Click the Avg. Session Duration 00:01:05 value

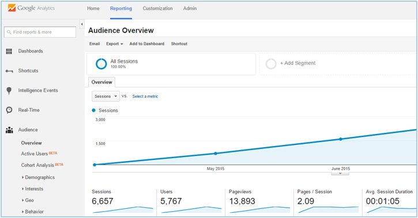point(383,201)
